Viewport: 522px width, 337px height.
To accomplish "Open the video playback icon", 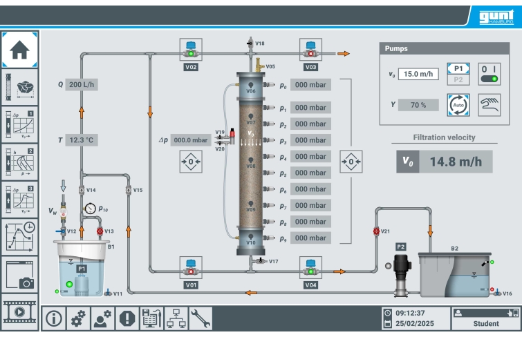I will tap(19, 310).
